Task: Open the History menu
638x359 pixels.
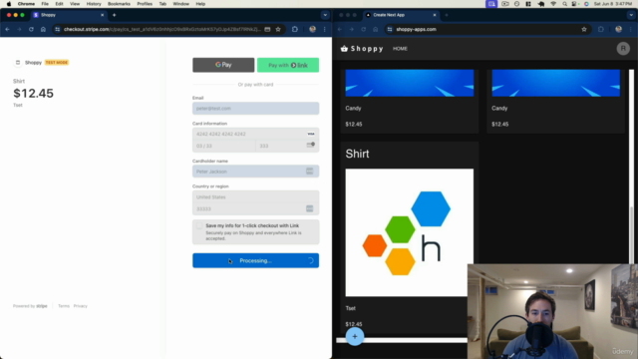Action: click(94, 4)
